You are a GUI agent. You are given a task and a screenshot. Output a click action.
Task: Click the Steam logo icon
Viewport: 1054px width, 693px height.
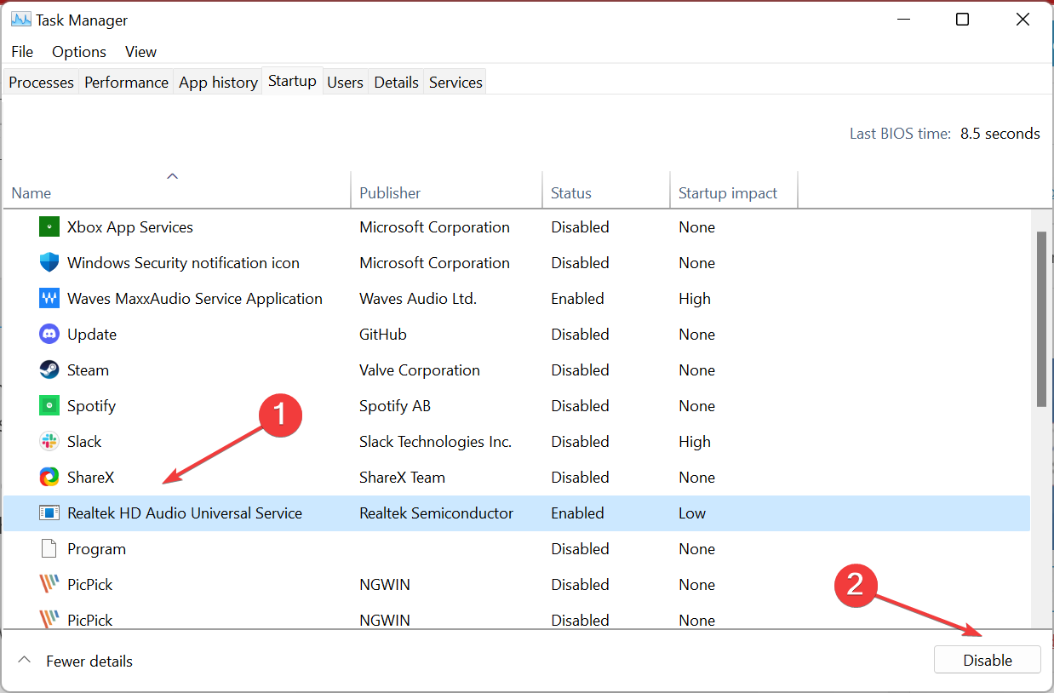[49, 370]
